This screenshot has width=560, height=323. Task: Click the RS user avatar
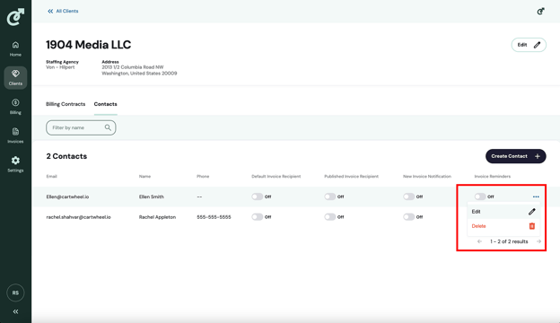(15, 292)
